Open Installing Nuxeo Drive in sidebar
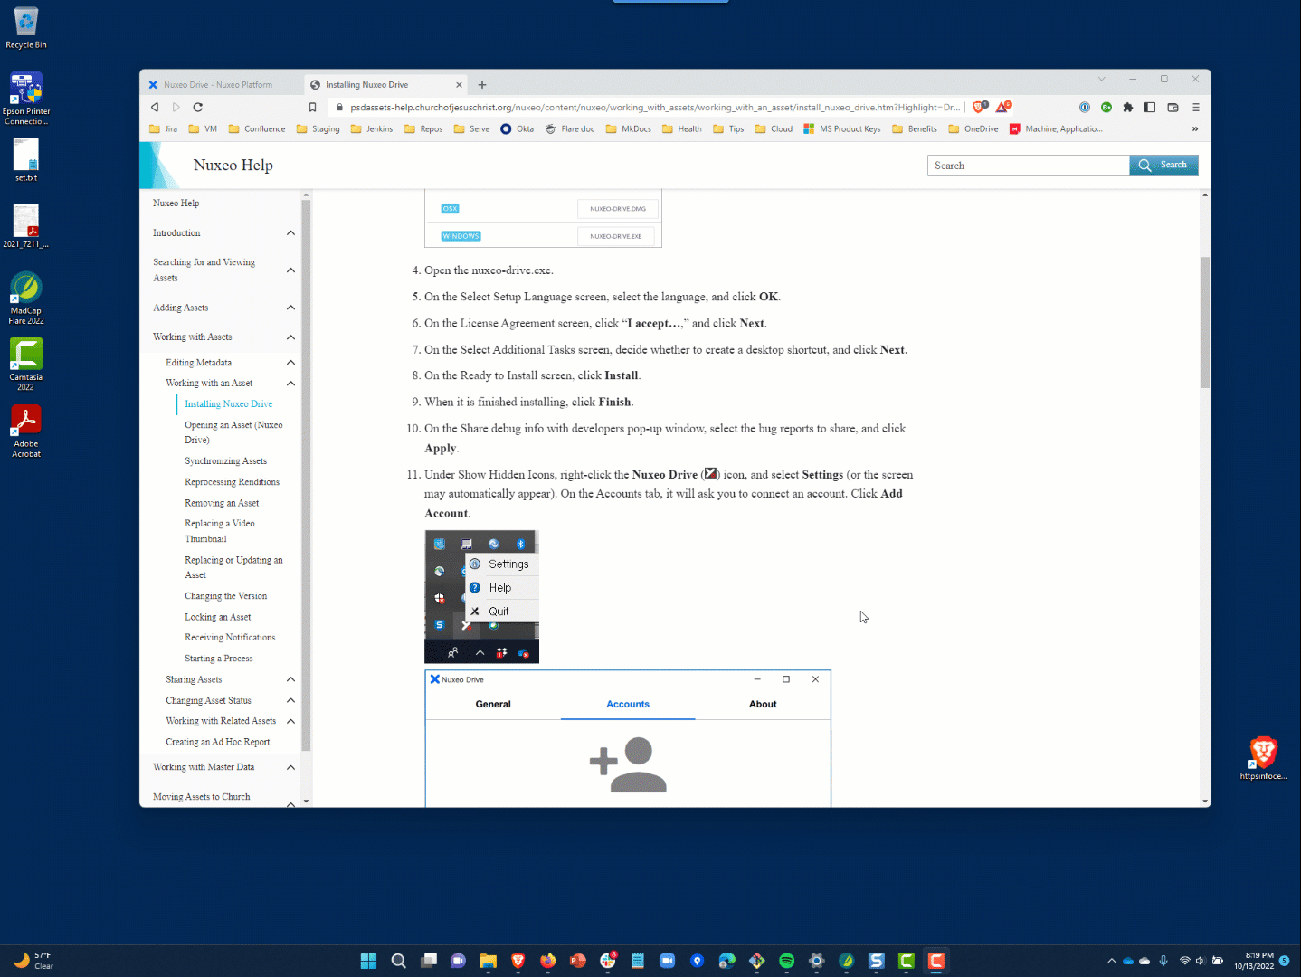 click(x=228, y=404)
